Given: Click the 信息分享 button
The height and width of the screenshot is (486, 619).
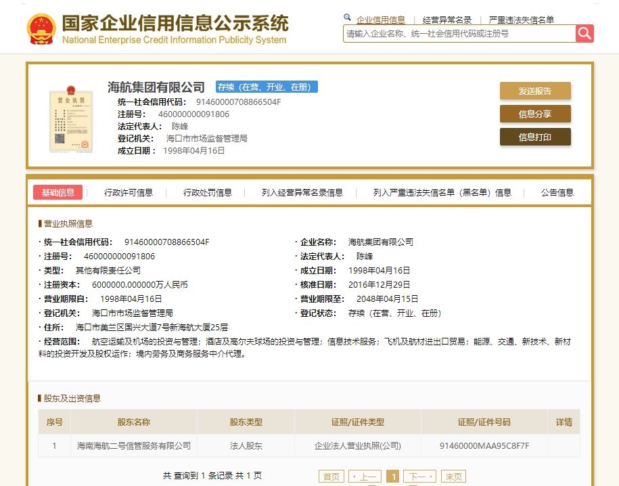Looking at the screenshot, I should (x=535, y=114).
